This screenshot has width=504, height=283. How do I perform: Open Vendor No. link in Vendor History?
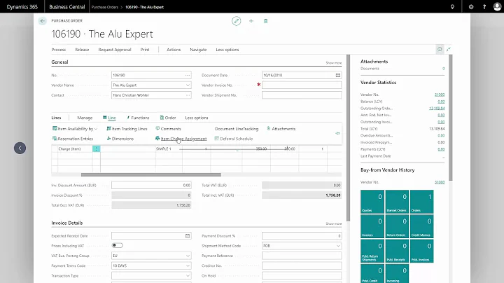point(440,182)
